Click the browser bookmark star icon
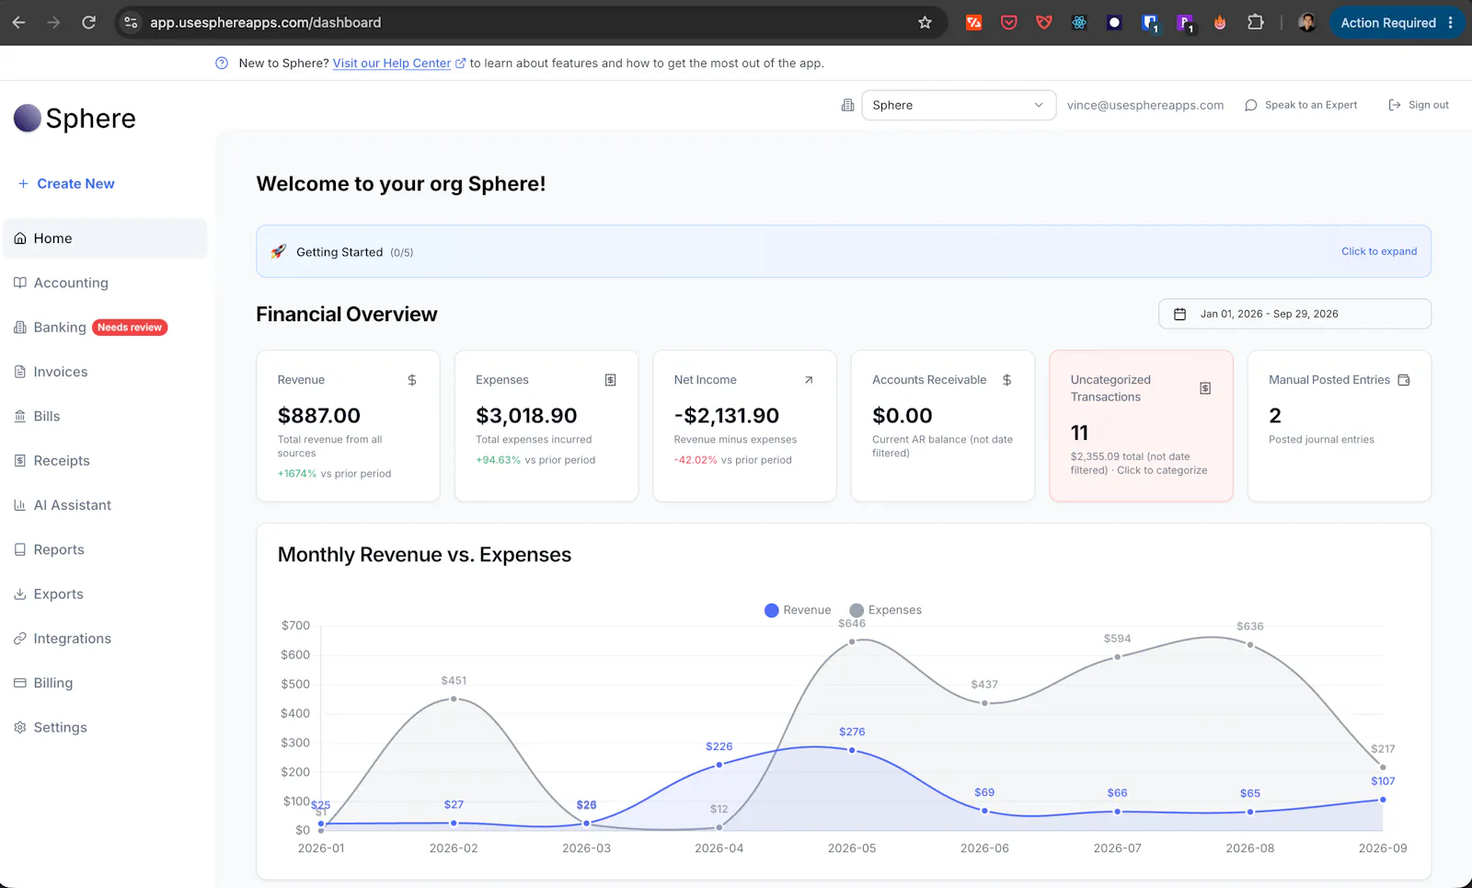 coord(925,22)
